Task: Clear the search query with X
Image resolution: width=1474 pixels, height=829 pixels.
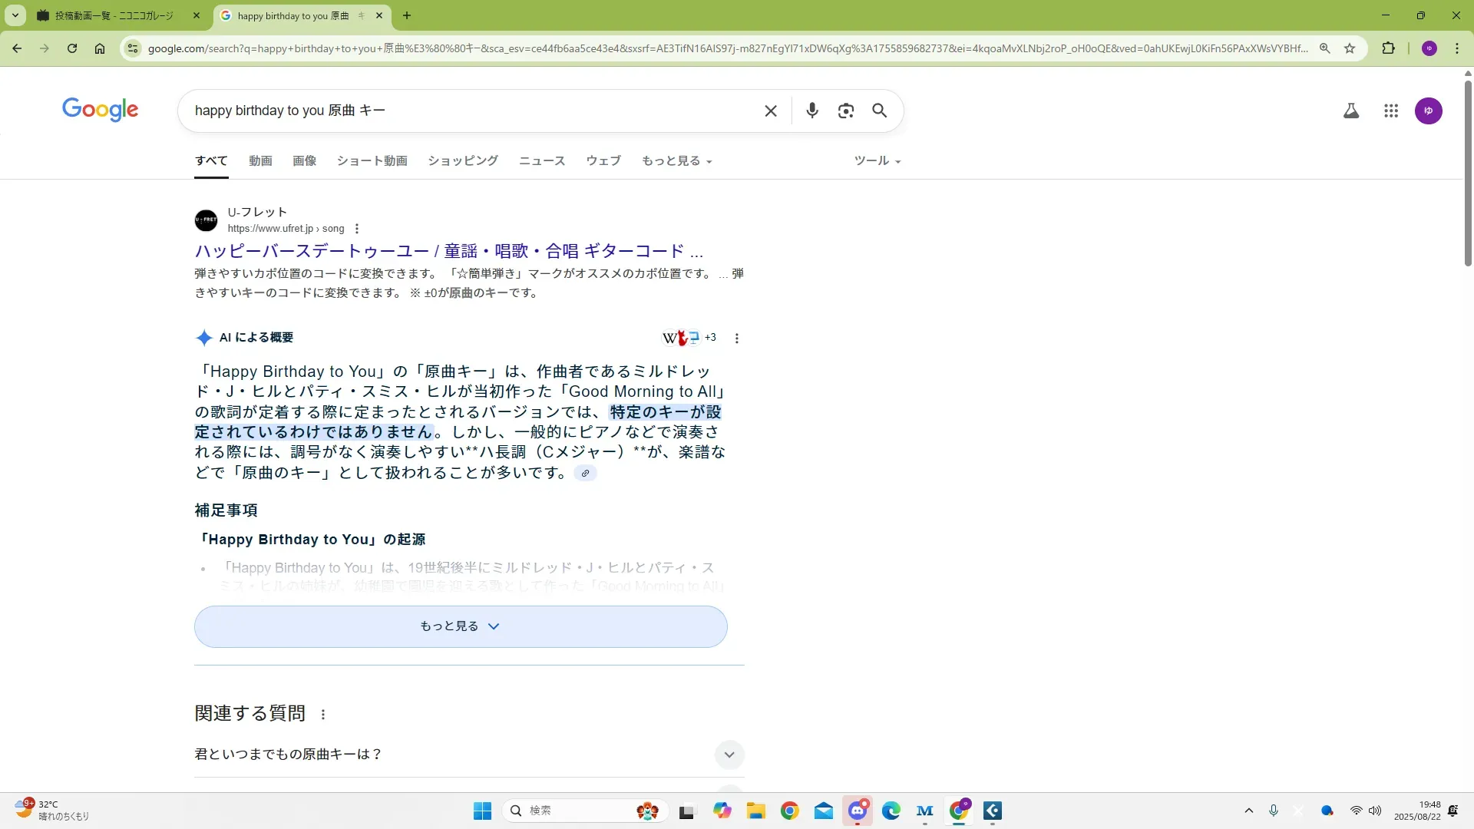Action: [x=771, y=111]
